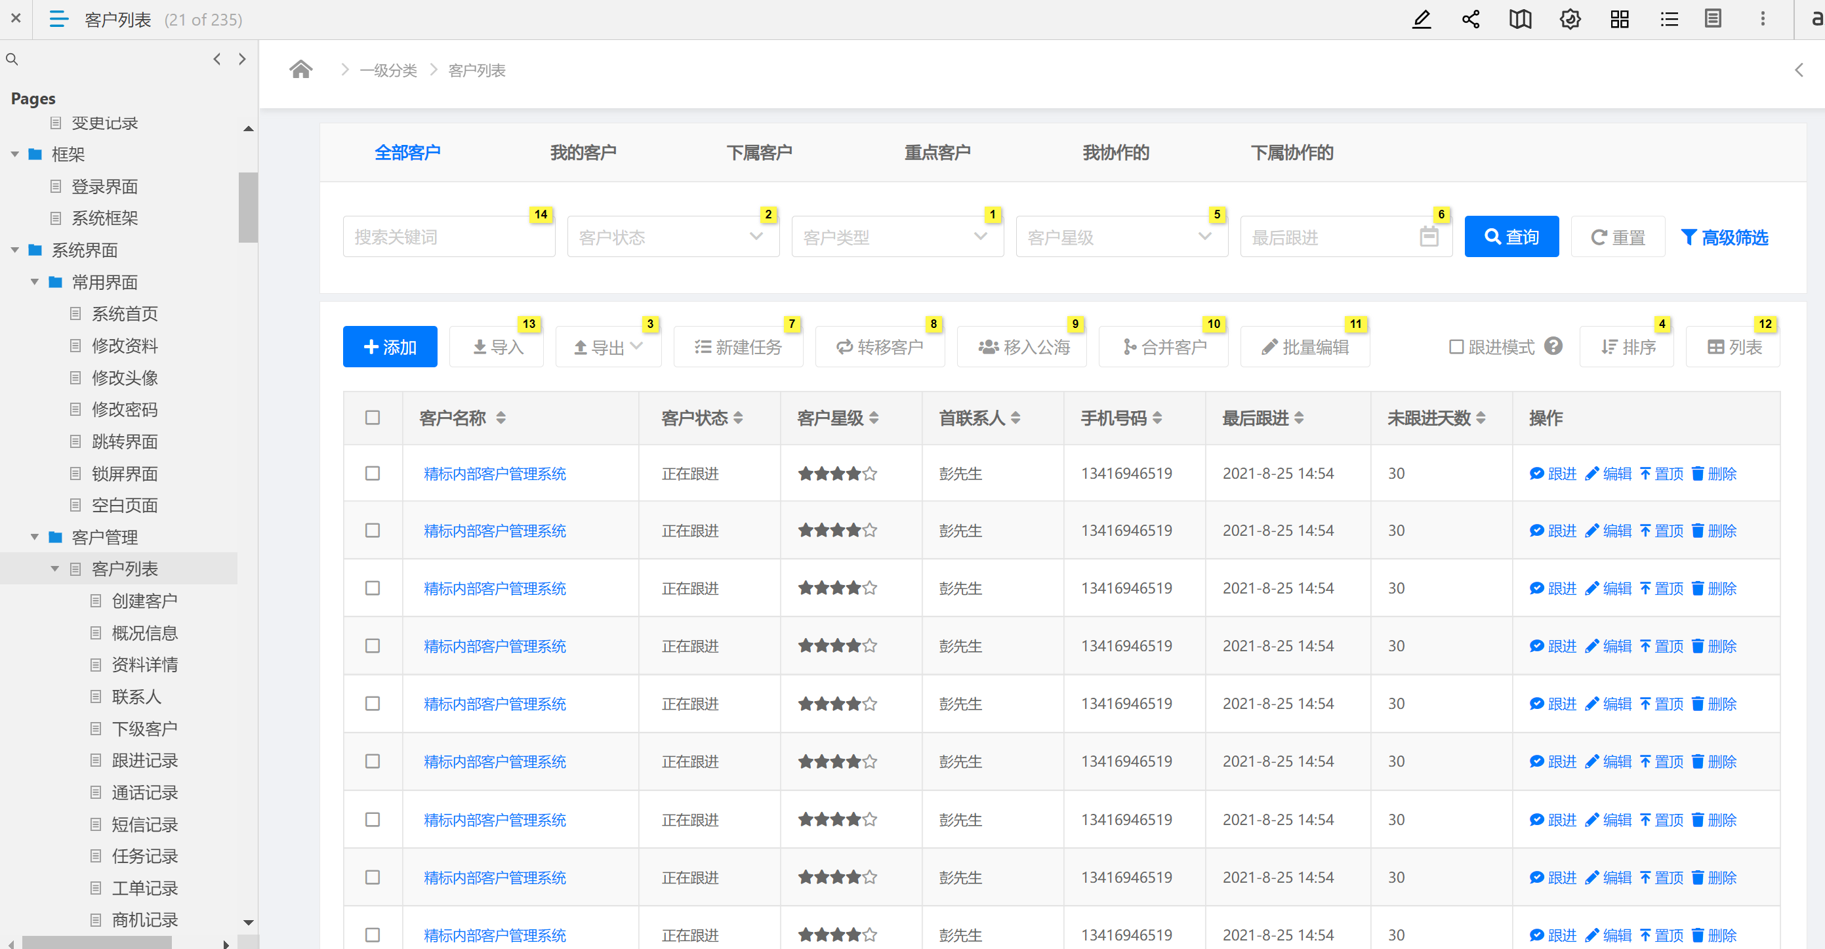Switch to the 全部客户 tab

pos(407,152)
